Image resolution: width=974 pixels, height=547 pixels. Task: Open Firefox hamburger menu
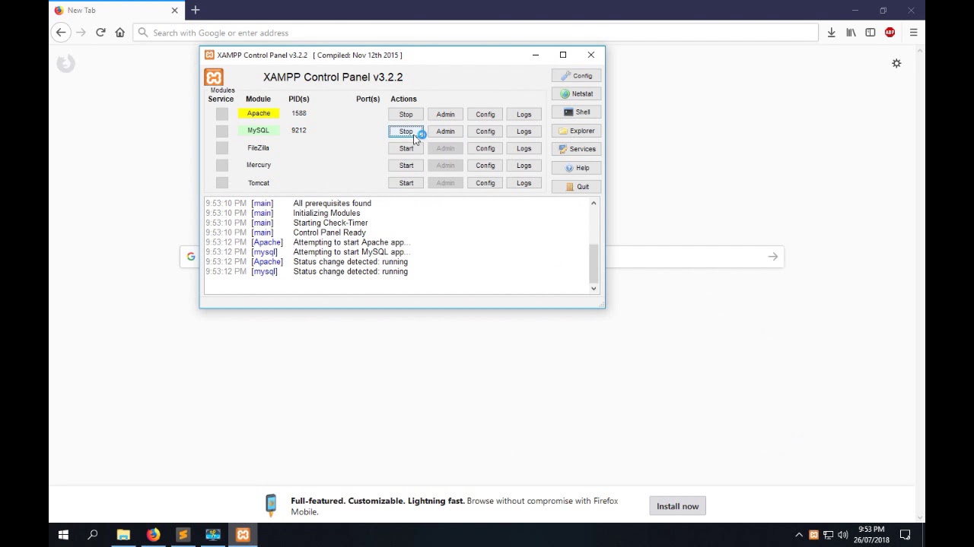pos(913,33)
